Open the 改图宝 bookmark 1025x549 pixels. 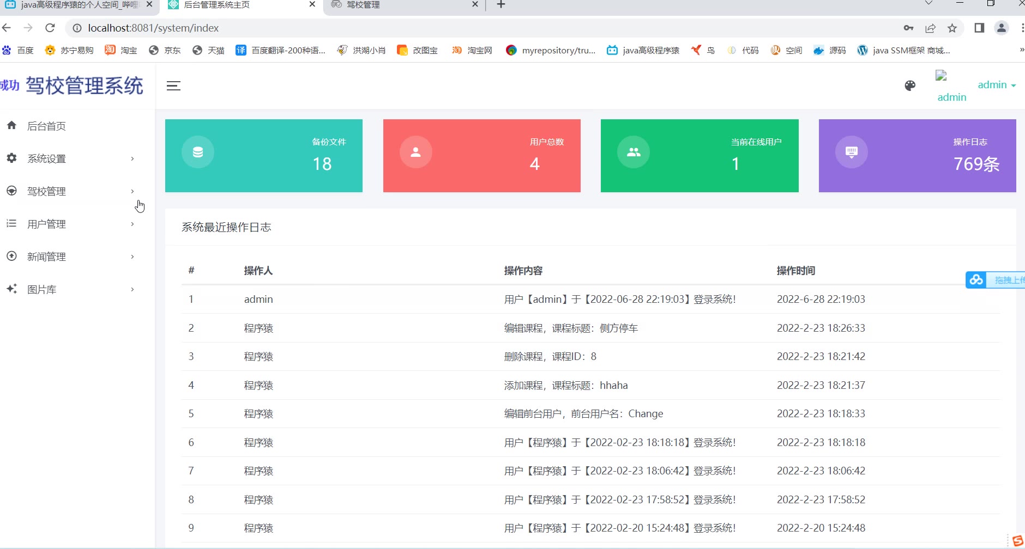click(x=417, y=50)
